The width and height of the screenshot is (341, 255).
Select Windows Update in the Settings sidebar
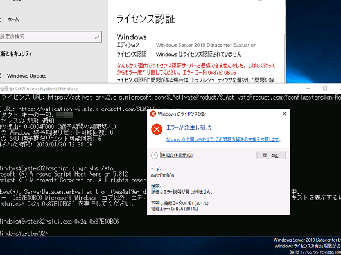[x=26, y=76]
